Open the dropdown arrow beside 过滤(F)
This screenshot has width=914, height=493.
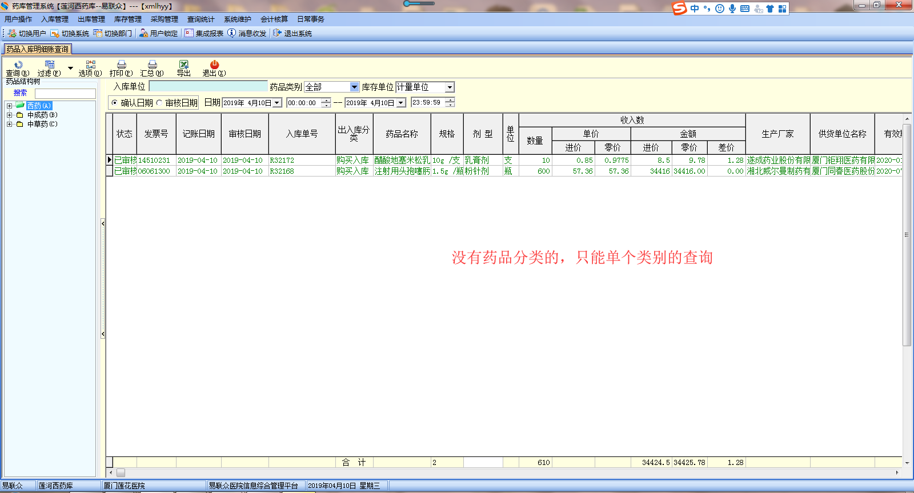tap(71, 68)
